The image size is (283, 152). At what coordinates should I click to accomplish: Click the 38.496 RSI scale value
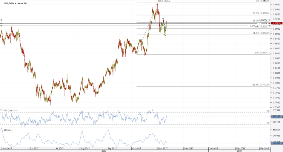(x=277, y=122)
